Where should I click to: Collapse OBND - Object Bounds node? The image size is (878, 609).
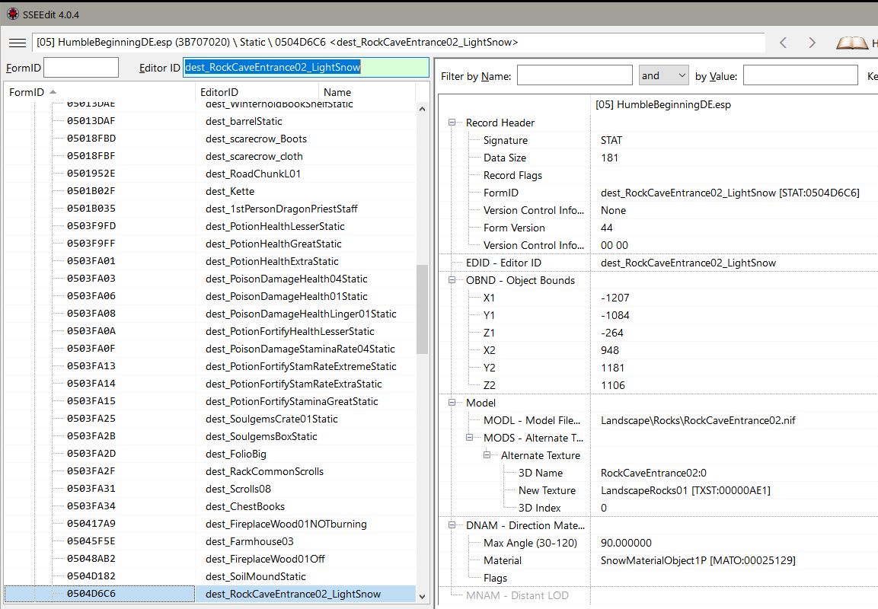click(452, 280)
